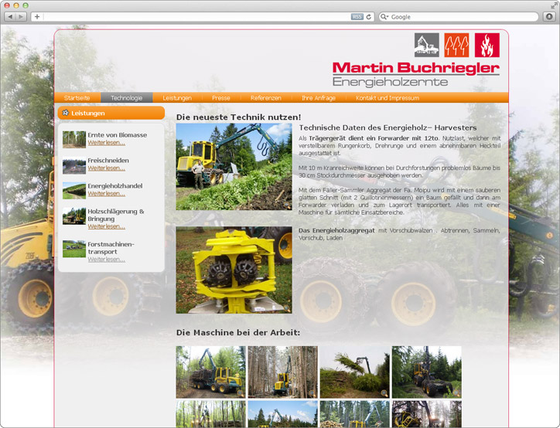
Task: Open second gallery photo of tall forest trunks
Action: [x=283, y=372]
